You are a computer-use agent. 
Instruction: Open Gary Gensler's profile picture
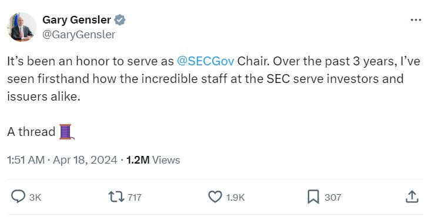click(x=22, y=27)
